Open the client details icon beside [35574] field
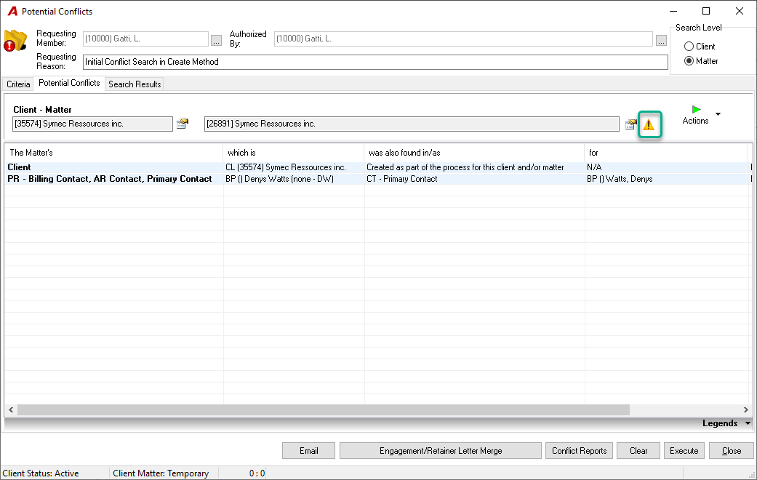Image resolution: width=757 pixels, height=480 pixels. (x=183, y=124)
